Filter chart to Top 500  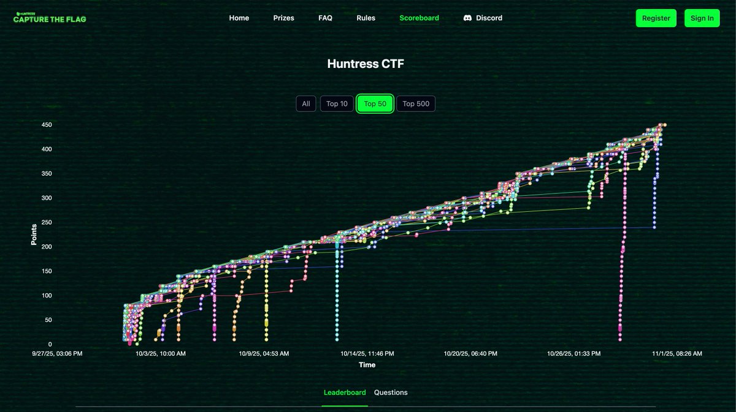(x=416, y=103)
